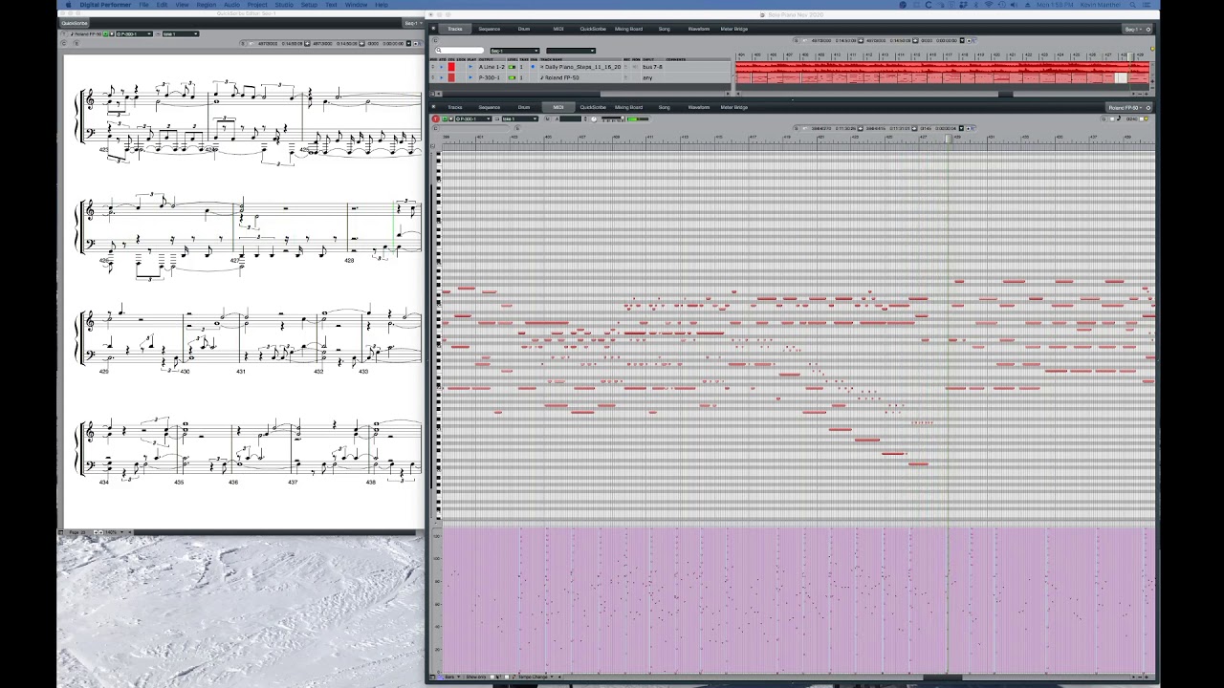
Task: Switch to Drum tab in upper panel
Action: click(524, 29)
